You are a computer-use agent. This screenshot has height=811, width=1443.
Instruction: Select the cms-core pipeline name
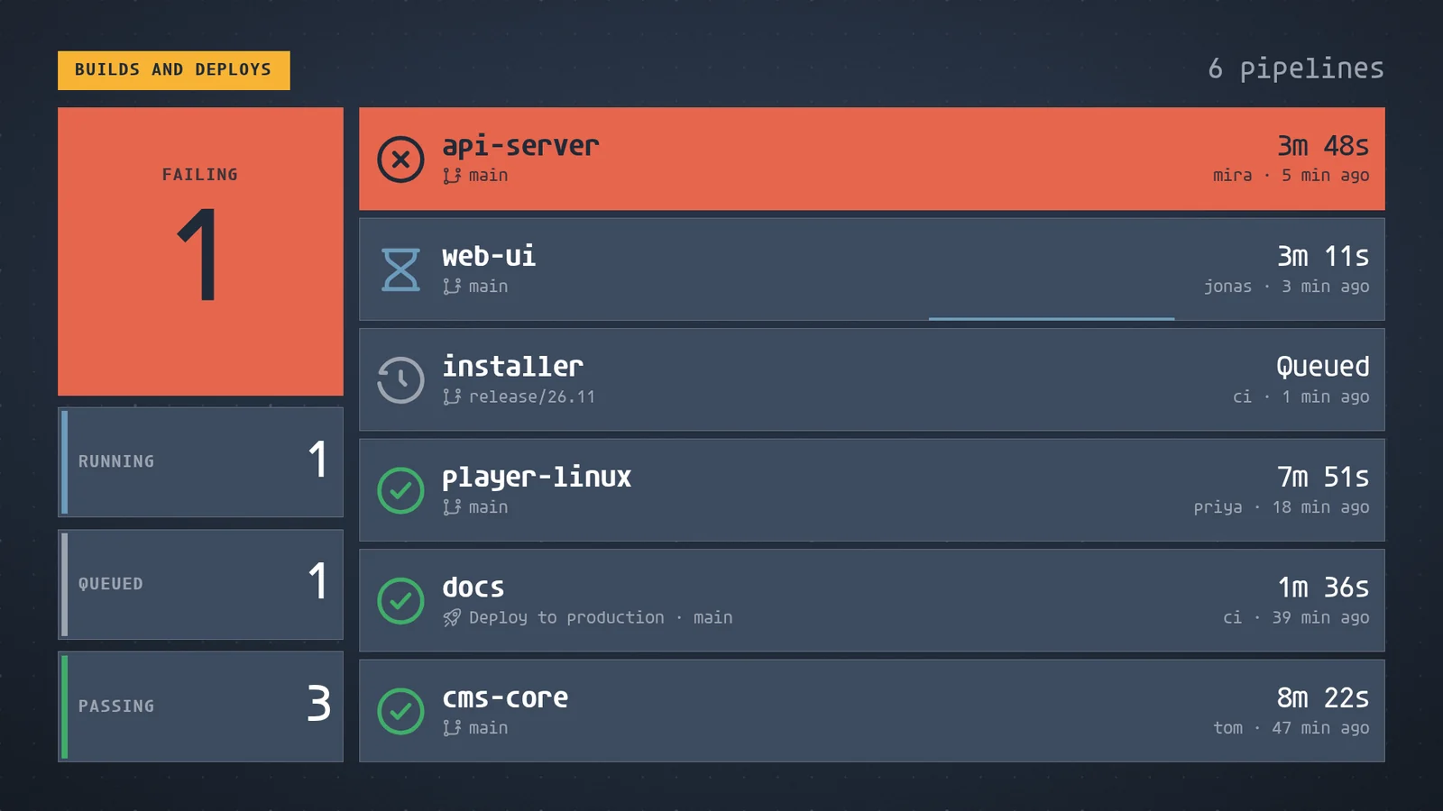point(505,698)
